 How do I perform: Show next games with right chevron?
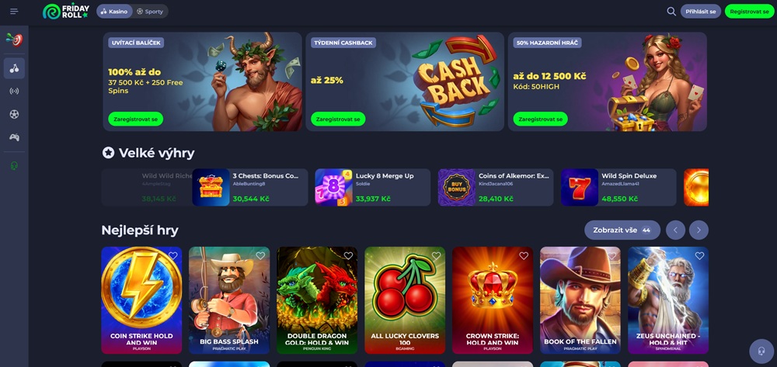pyautogui.click(x=699, y=230)
